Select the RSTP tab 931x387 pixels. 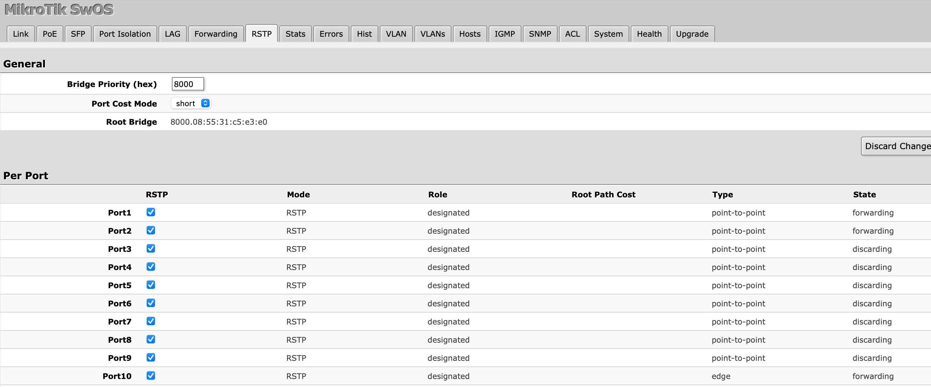pyautogui.click(x=261, y=34)
